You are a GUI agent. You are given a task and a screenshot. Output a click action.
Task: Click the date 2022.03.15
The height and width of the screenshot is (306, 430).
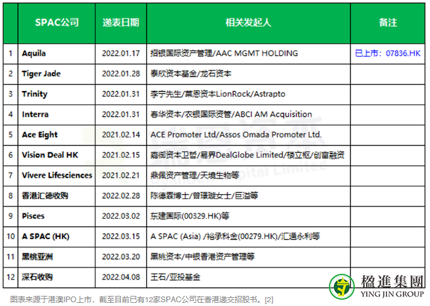[121, 236]
